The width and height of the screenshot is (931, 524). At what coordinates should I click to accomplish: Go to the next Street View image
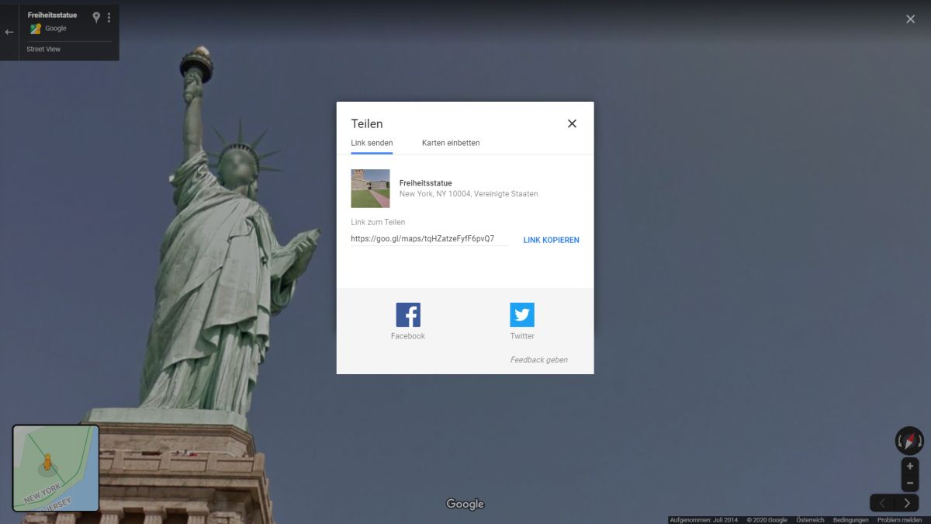[x=906, y=503]
